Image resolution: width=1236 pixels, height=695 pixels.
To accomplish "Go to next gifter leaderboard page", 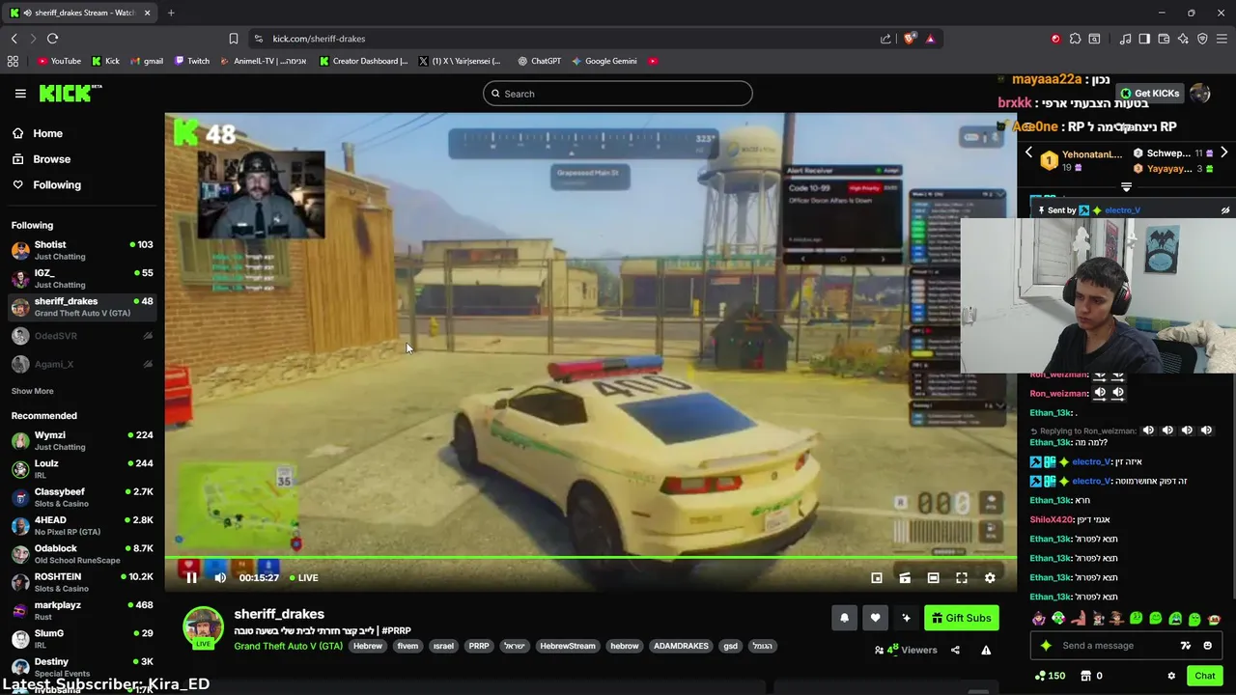I will (1223, 153).
